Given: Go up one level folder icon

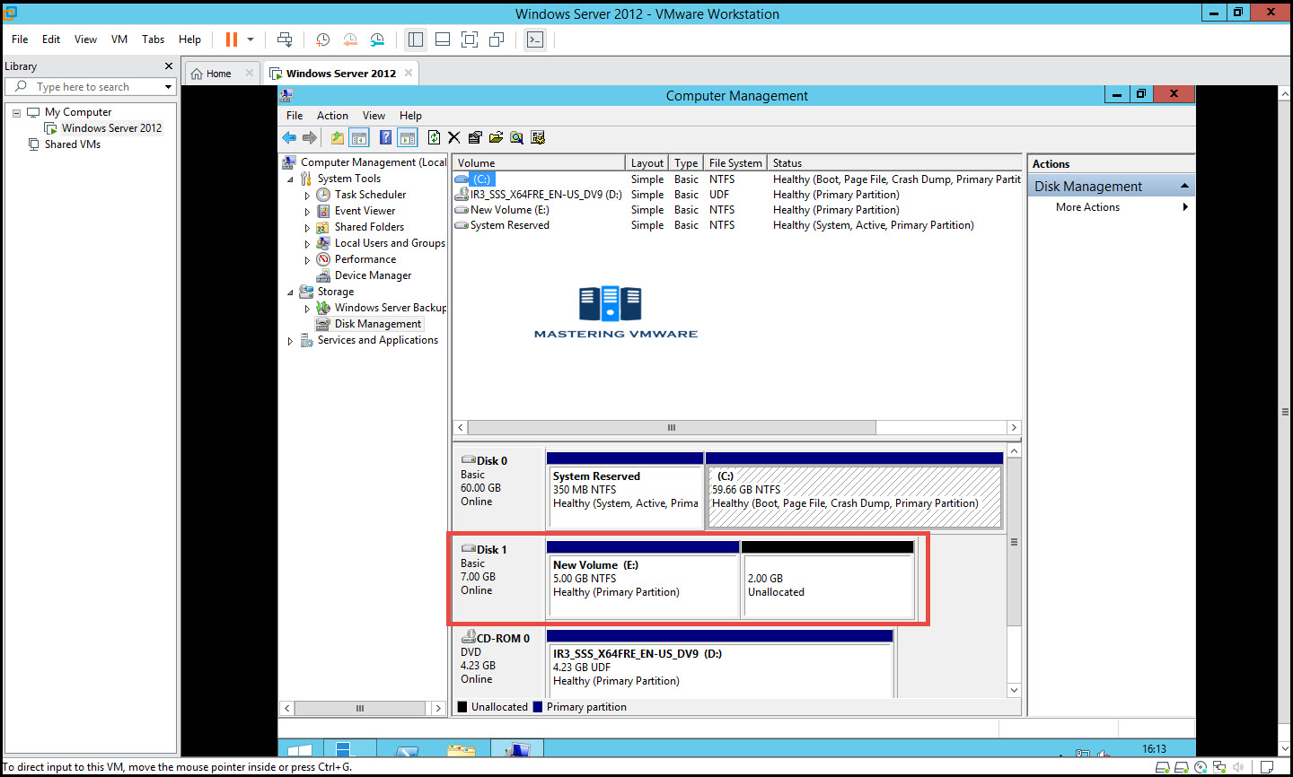Looking at the screenshot, I should click(338, 137).
